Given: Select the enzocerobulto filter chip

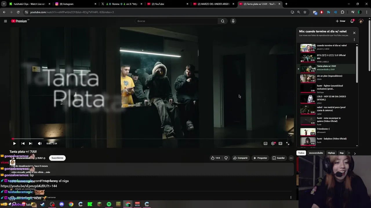Looking at the screenshot, I should click(316, 153).
